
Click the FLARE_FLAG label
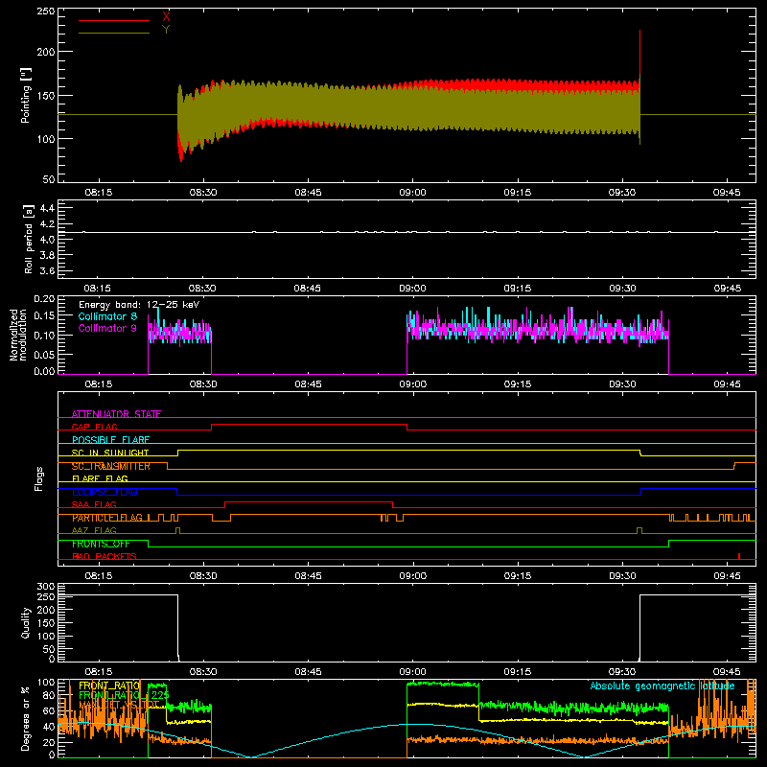click(100, 478)
